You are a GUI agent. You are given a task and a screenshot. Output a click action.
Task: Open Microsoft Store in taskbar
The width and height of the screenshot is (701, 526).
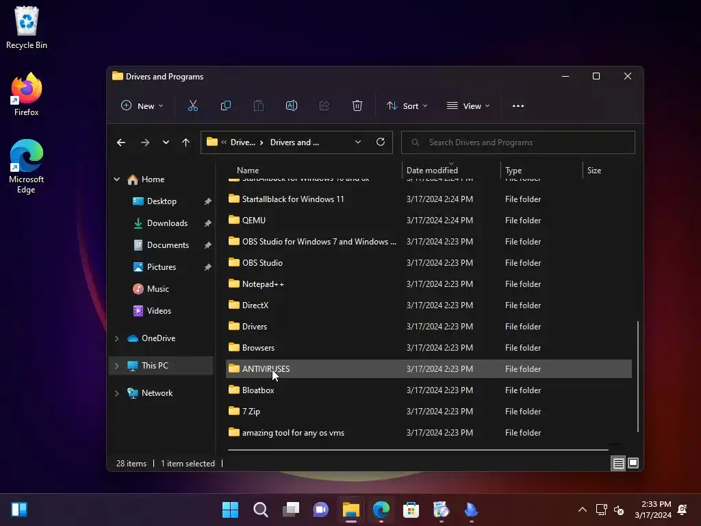pyautogui.click(x=411, y=510)
